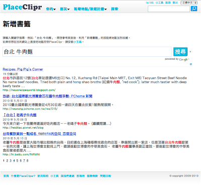Viewport: 201px width, 185px height.
Task: Open the language selector showing 正體中文
Action: (x=189, y=3)
